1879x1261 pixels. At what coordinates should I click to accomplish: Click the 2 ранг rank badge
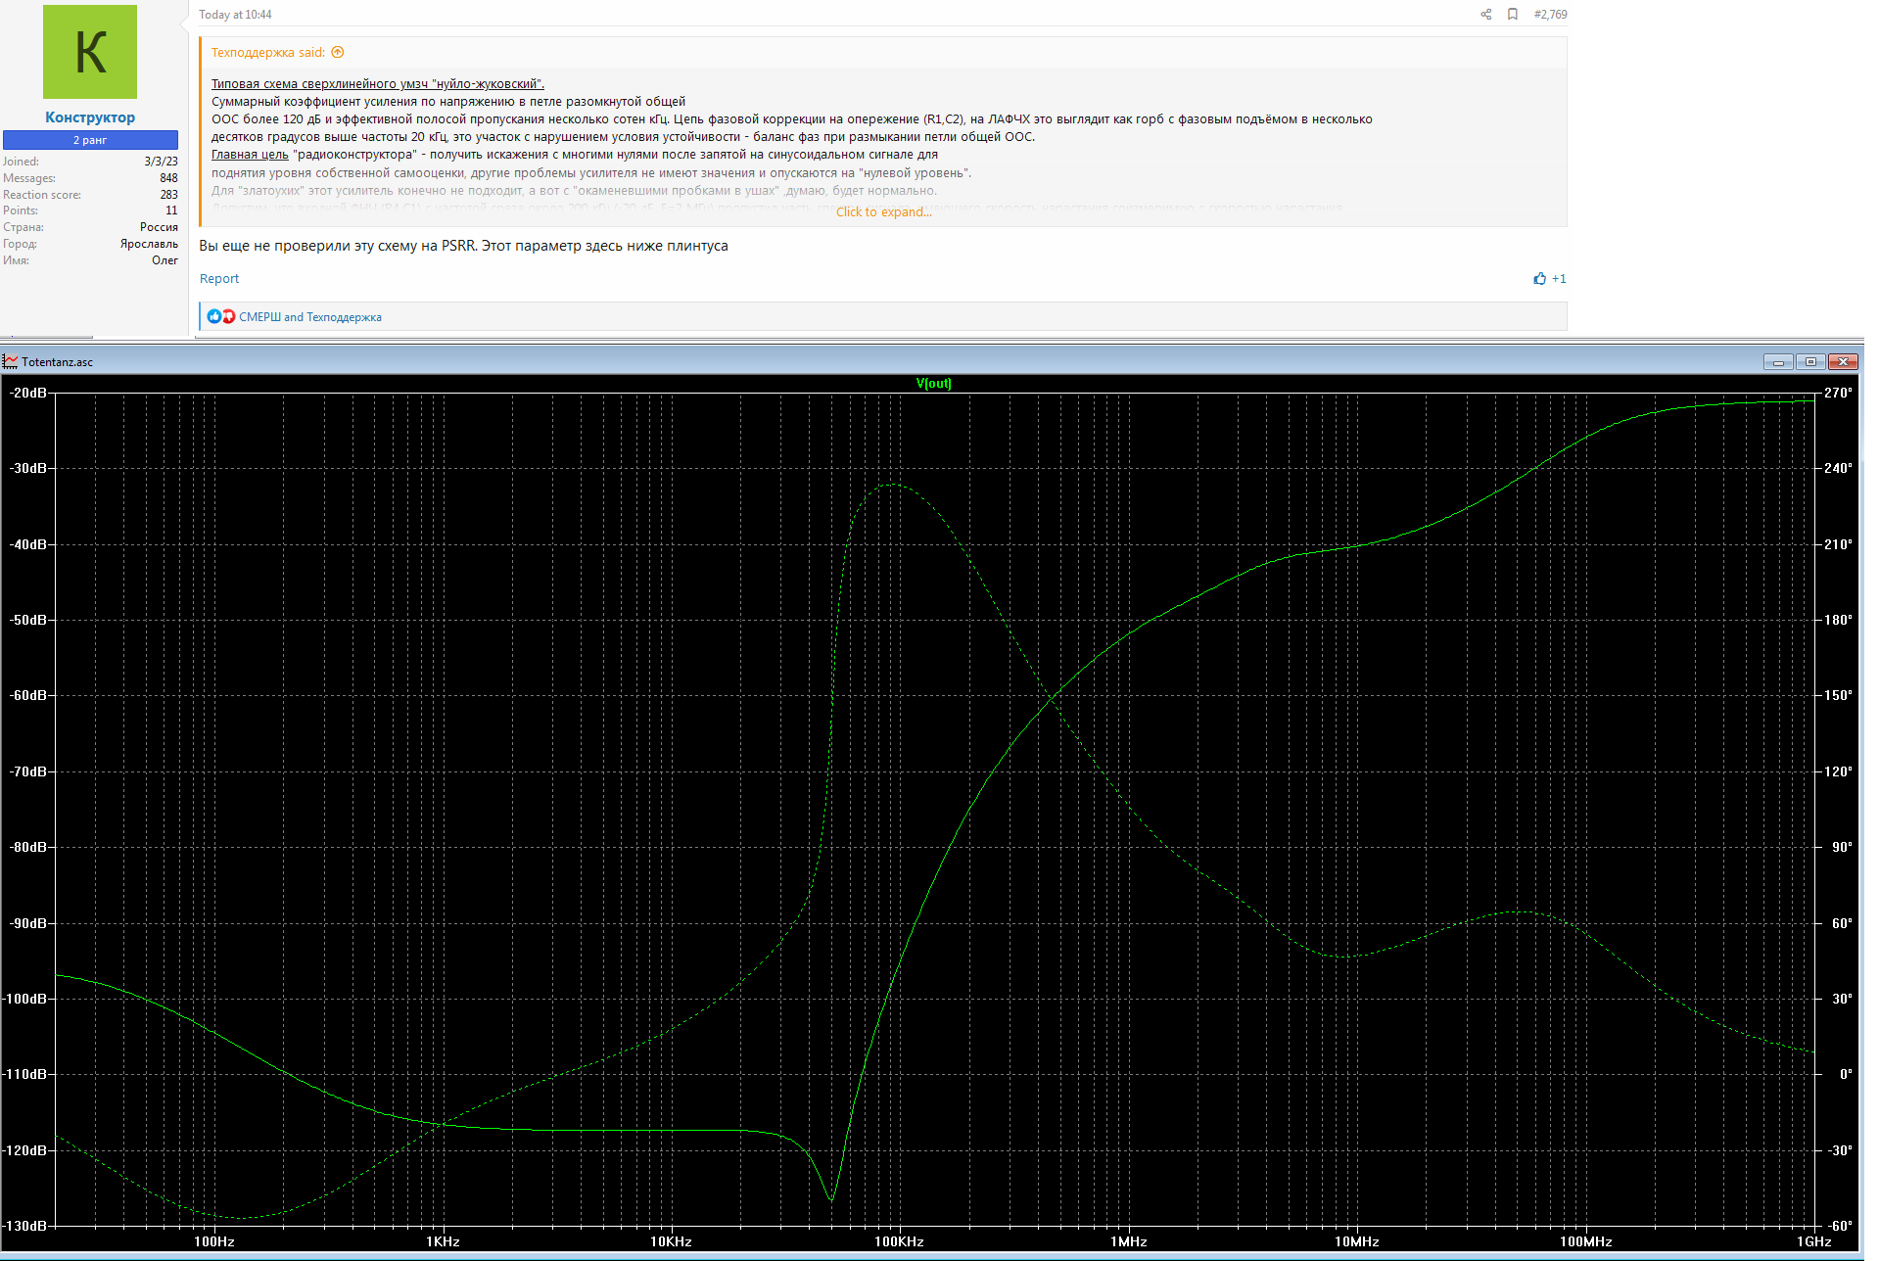(90, 140)
